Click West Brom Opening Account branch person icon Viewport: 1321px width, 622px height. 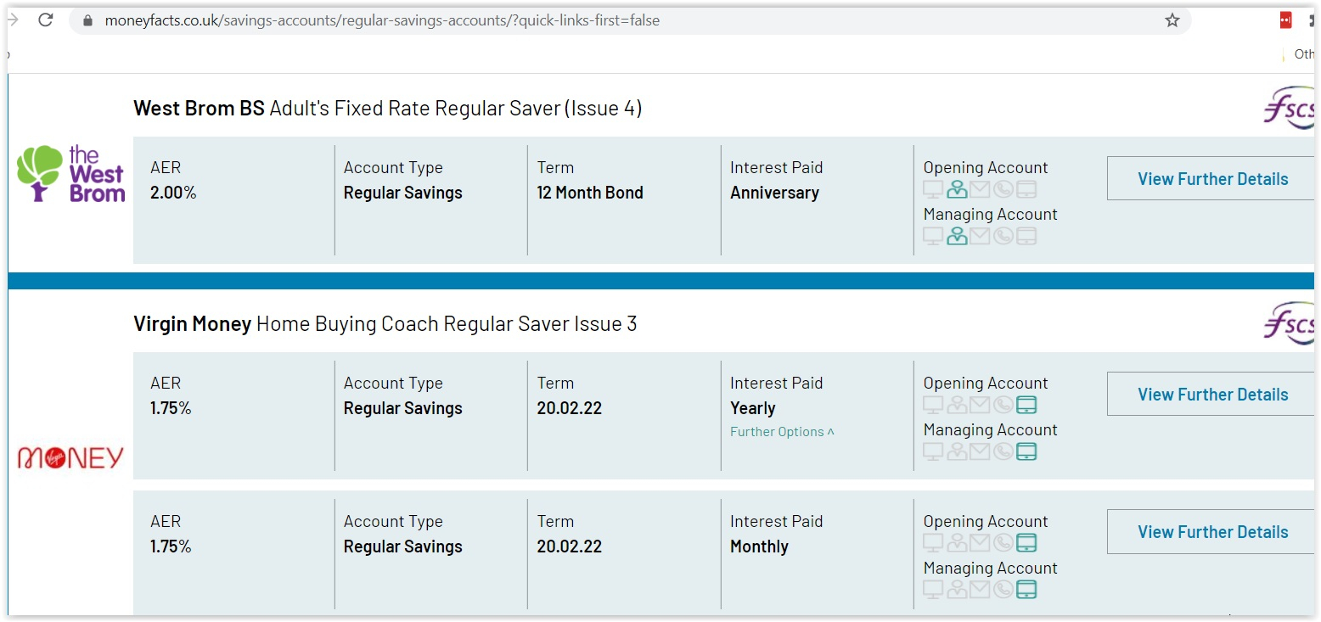(957, 190)
